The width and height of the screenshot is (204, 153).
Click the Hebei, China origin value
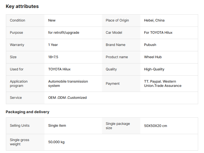point(154,20)
